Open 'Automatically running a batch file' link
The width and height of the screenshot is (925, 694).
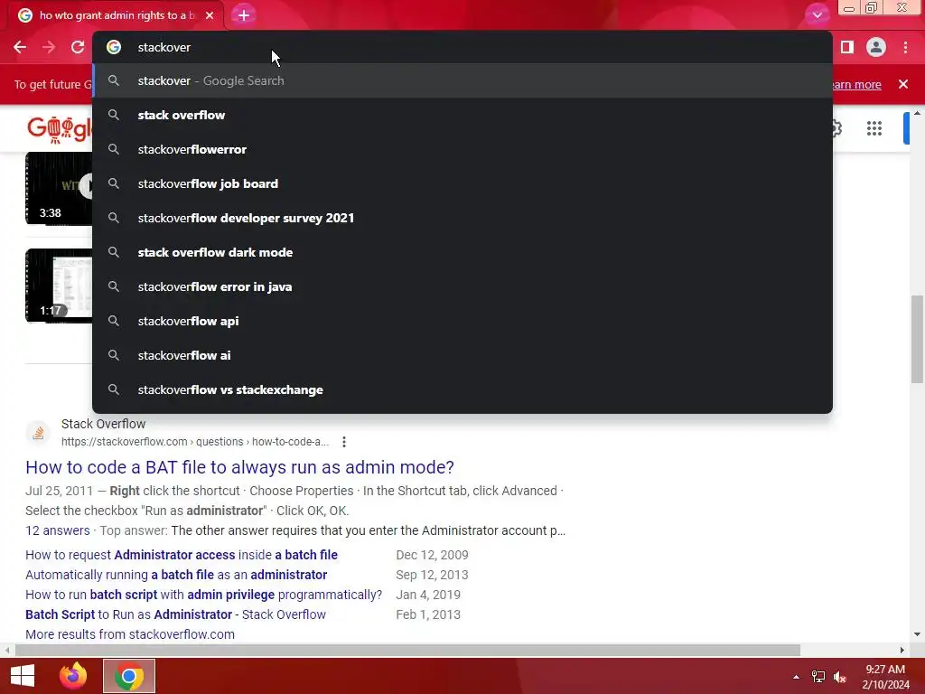point(176,576)
